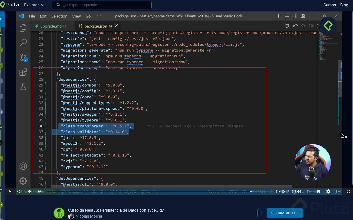Open the Selection menu

tap(59, 16)
